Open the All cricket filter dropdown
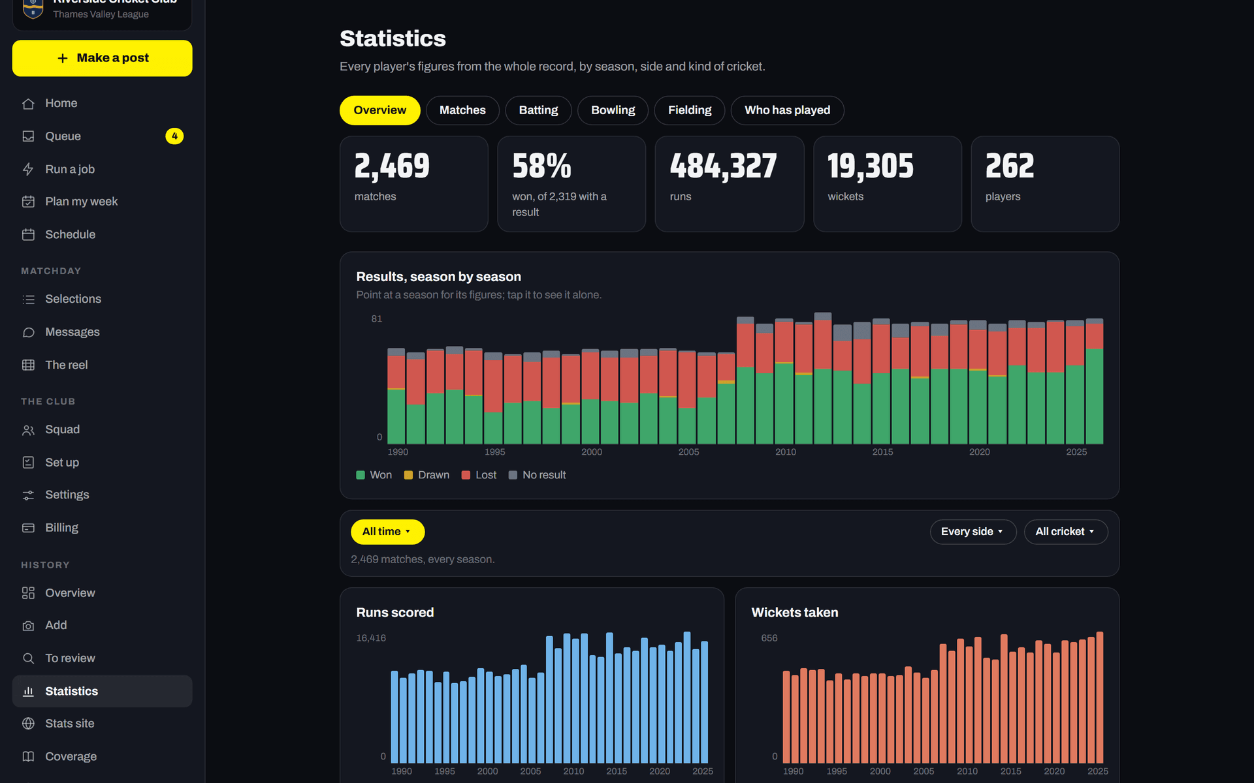 pyautogui.click(x=1065, y=532)
